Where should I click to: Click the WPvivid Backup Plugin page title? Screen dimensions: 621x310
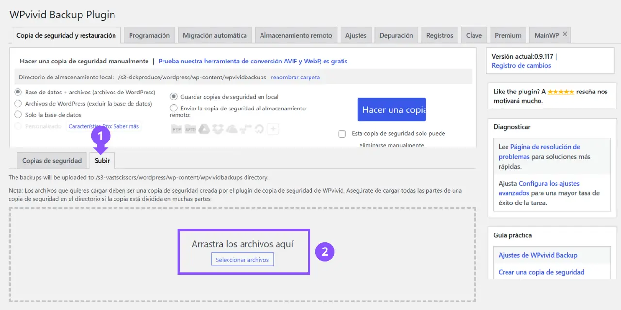(63, 15)
